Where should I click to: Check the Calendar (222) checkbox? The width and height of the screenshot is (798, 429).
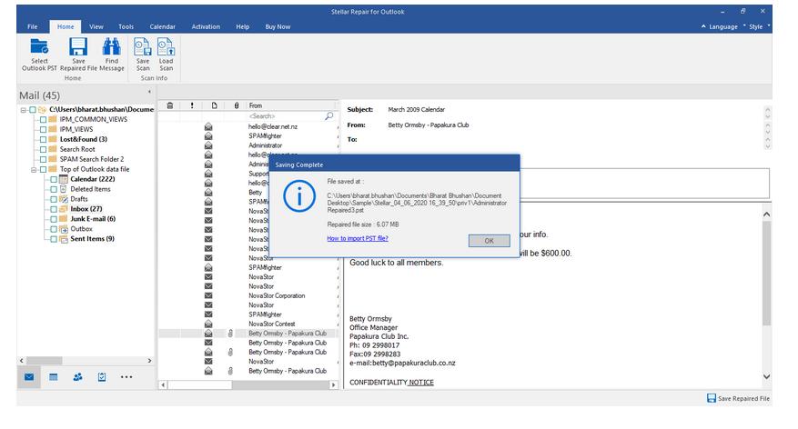[54, 179]
